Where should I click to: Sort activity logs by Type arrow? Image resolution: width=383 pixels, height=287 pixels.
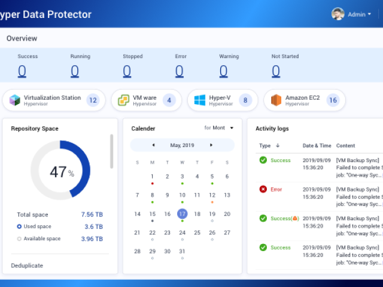click(278, 145)
